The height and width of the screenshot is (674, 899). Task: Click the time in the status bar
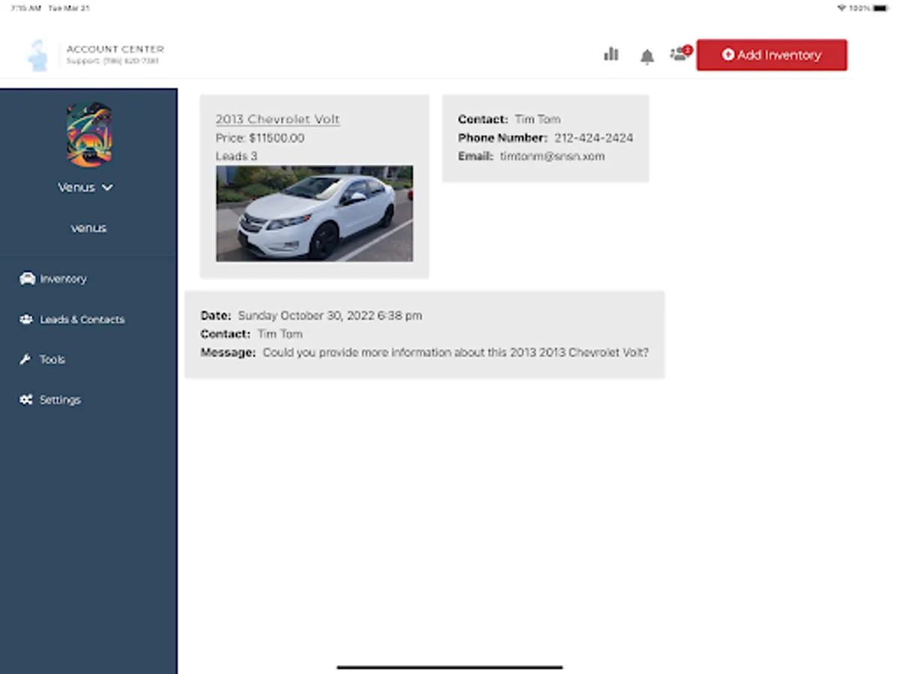click(26, 7)
